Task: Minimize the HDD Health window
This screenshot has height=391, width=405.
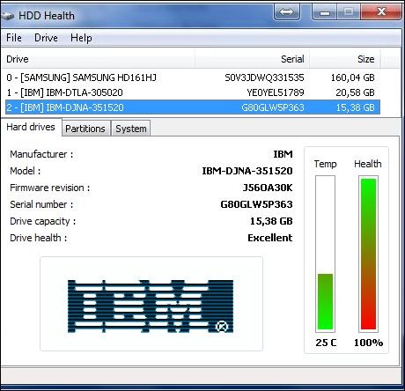Action: (325, 12)
